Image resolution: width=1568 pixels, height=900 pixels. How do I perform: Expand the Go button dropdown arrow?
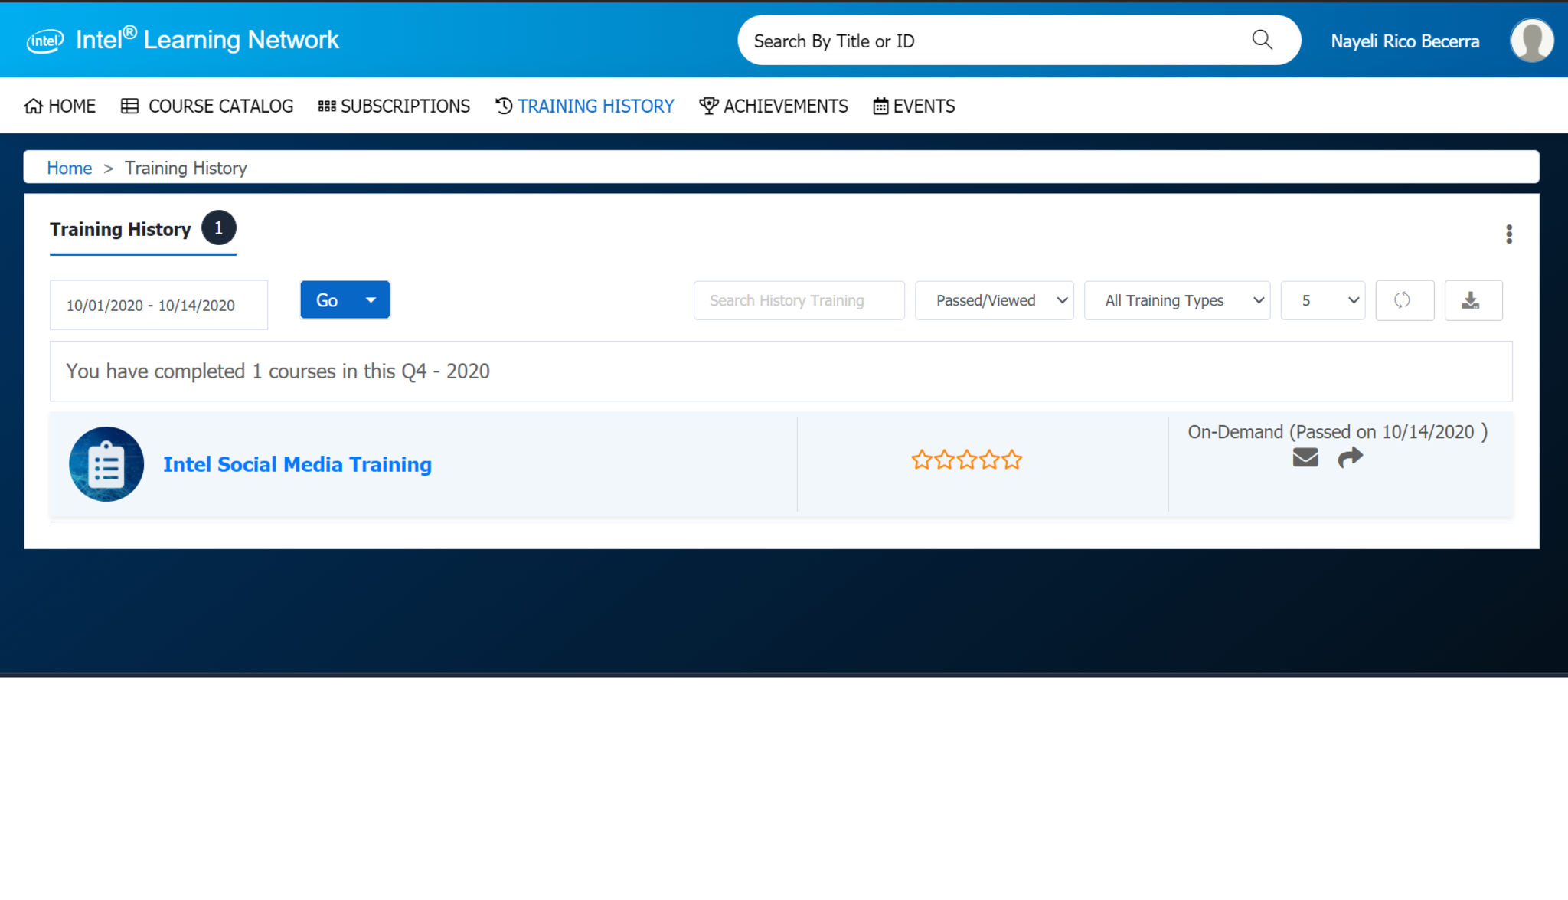(x=371, y=300)
